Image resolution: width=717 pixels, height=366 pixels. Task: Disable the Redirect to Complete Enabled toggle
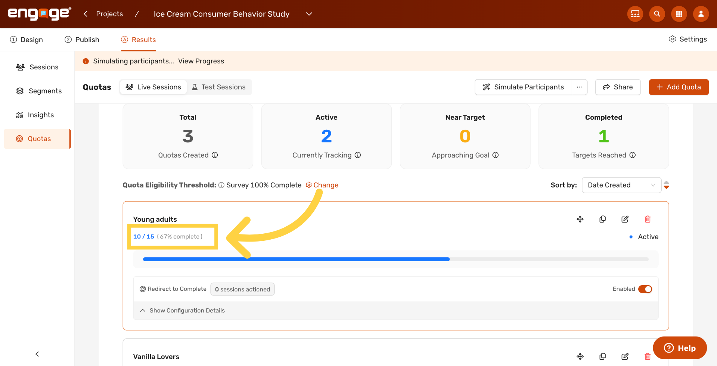pos(645,289)
